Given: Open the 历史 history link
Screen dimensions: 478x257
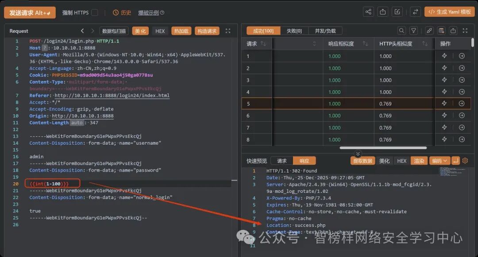Looking at the screenshot, I should coord(122,13).
